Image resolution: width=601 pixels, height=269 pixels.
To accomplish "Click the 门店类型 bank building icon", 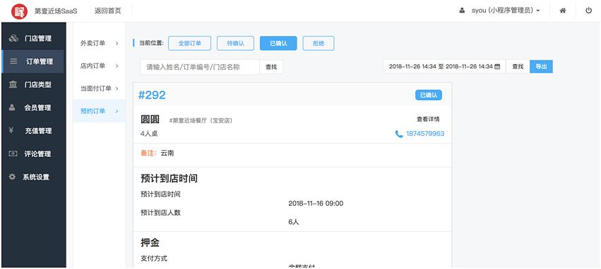I will (13, 85).
